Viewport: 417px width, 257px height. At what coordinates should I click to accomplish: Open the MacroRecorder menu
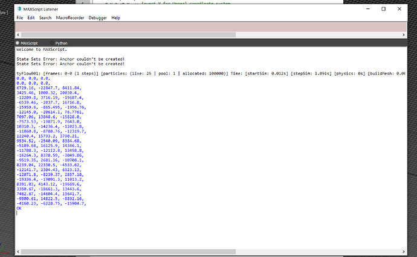click(70, 18)
